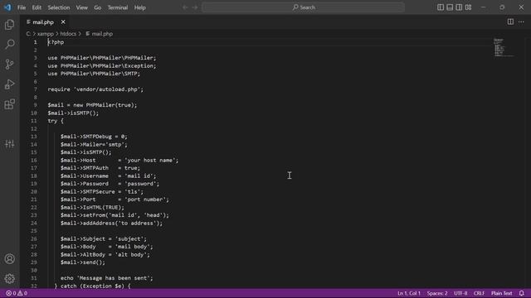Change indentation via Spaces: 2
This screenshot has height=298, width=531.
coord(437,293)
